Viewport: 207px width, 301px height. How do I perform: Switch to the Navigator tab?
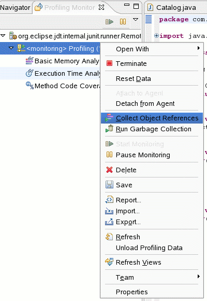point(16,8)
